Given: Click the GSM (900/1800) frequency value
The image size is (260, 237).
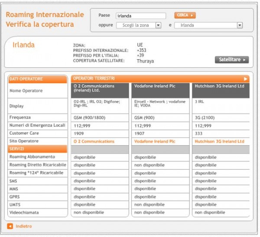Looking at the screenshot, I should click(x=90, y=118).
